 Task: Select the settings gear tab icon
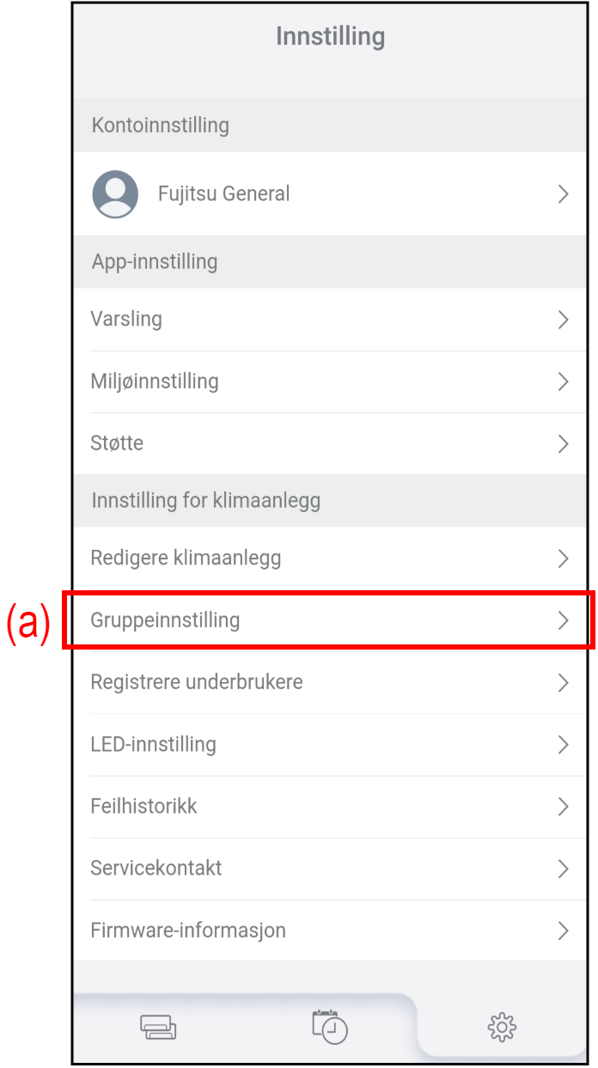pyautogui.click(x=501, y=1027)
